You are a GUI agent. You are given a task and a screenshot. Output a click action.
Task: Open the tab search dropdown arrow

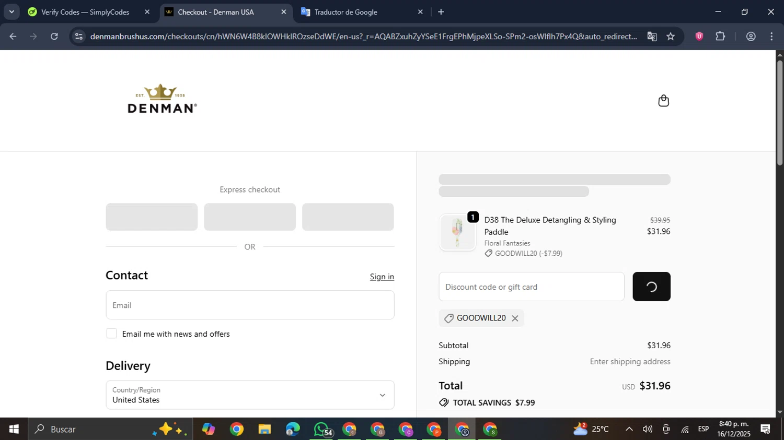[11, 11]
